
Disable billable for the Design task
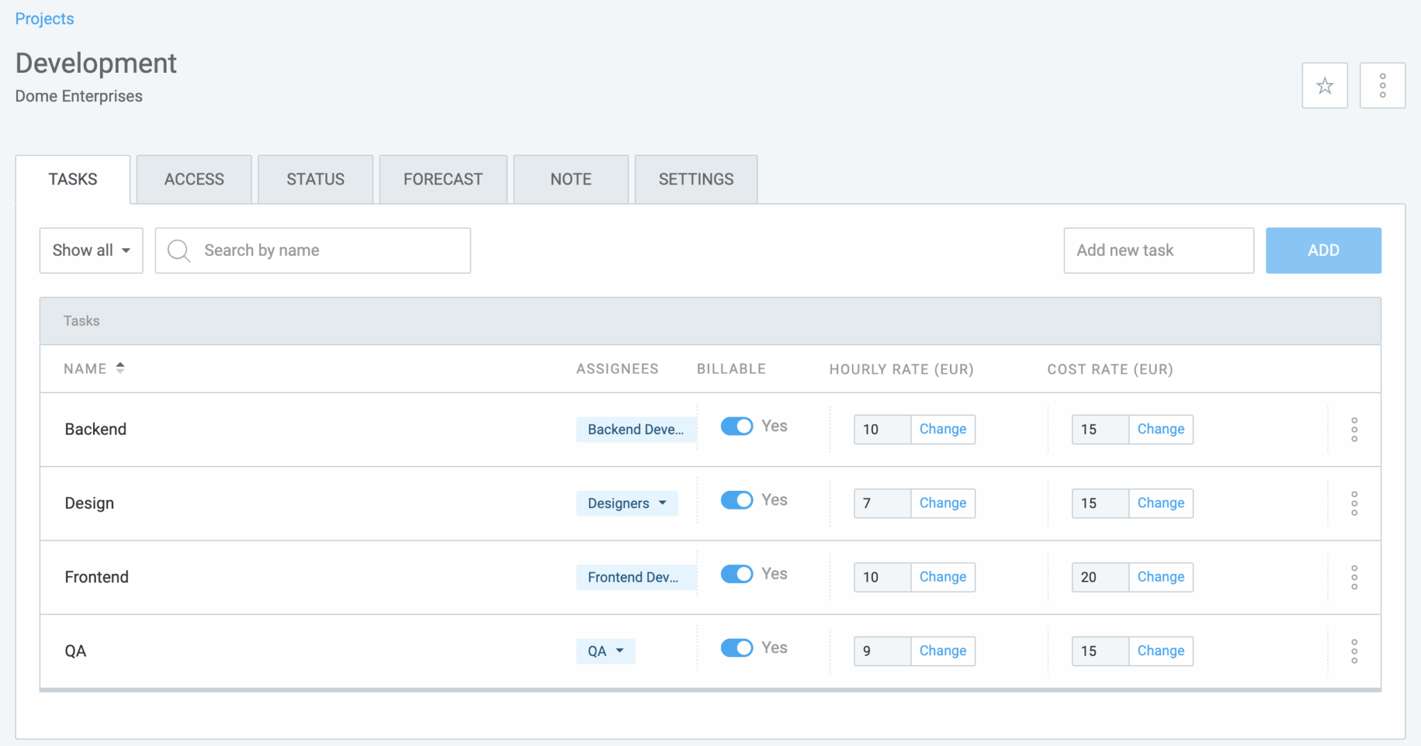pyautogui.click(x=736, y=500)
